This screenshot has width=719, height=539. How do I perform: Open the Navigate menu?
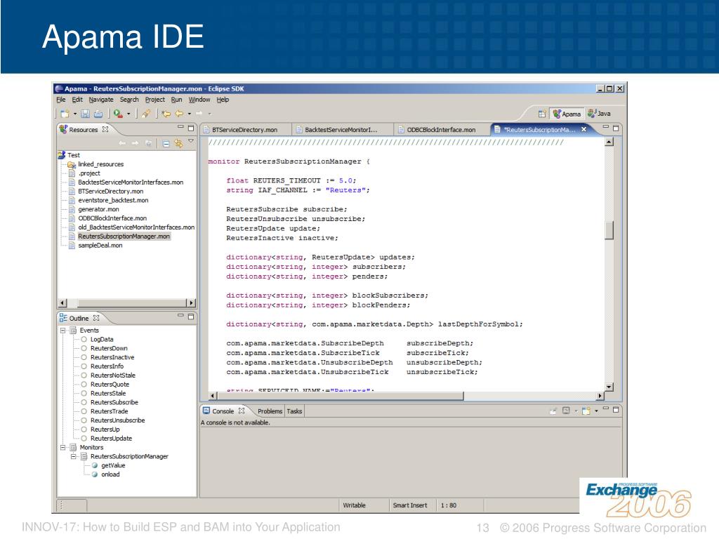[x=101, y=100]
